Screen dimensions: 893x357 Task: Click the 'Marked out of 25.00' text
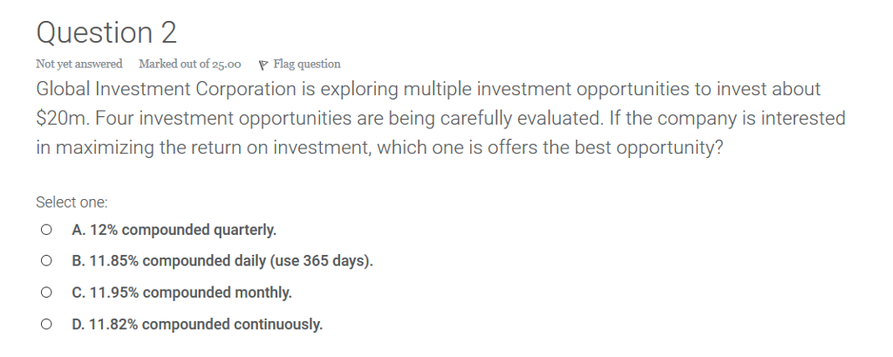click(x=189, y=64)
